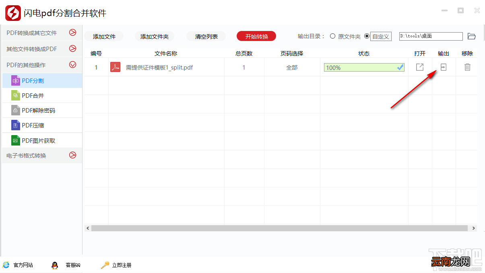Collapse PDF的其他操作 section
This screenshot has height=273, width=485.
(73, 64)
